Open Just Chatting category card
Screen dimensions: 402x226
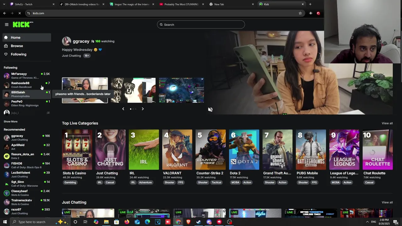pyautogui.click(x=110, y=150)
